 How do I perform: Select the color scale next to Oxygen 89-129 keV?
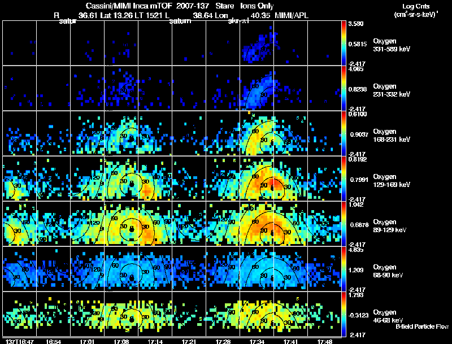(344, 224)
